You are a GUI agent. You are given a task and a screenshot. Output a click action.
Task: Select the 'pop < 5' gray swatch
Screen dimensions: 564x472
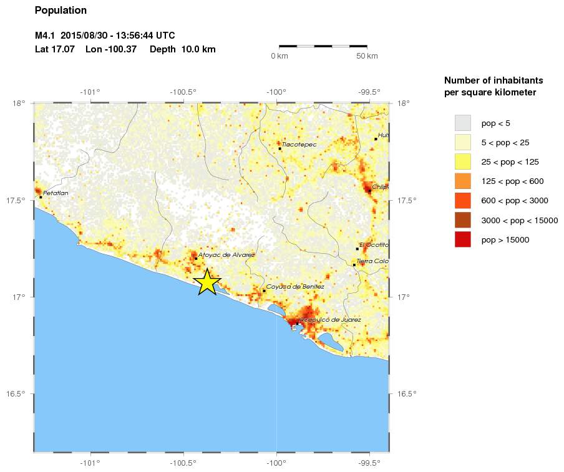(462, 123)
